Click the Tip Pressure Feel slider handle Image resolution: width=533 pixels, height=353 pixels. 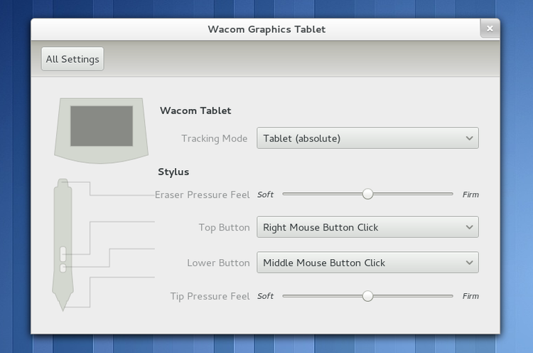pos(367,296)
